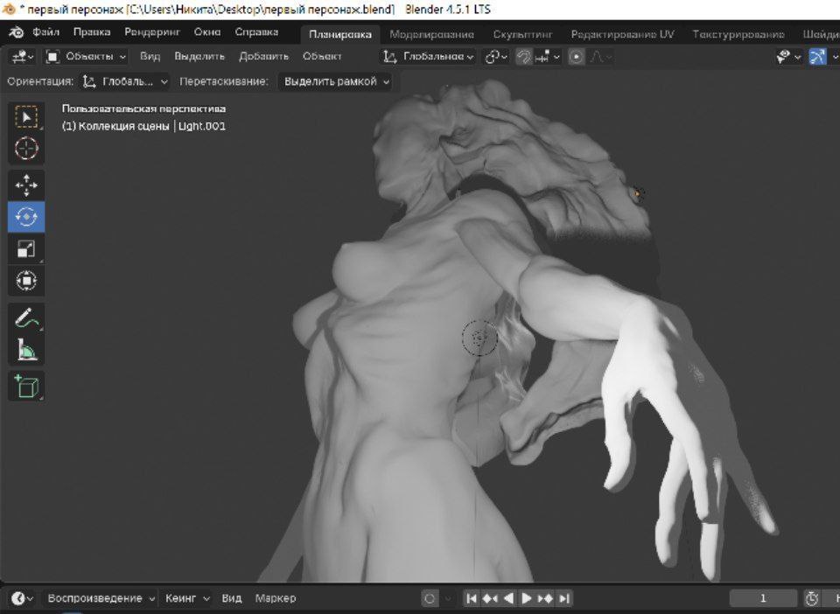Activate the Measure tool
840x614 pixels.
coord(26,351)
